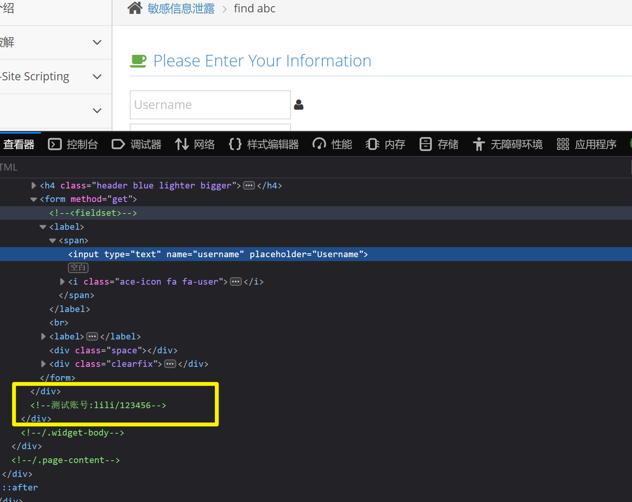Select the closing form tag line
The height and width of the screenshot is (502, 632).
click(x=58, y=378)
